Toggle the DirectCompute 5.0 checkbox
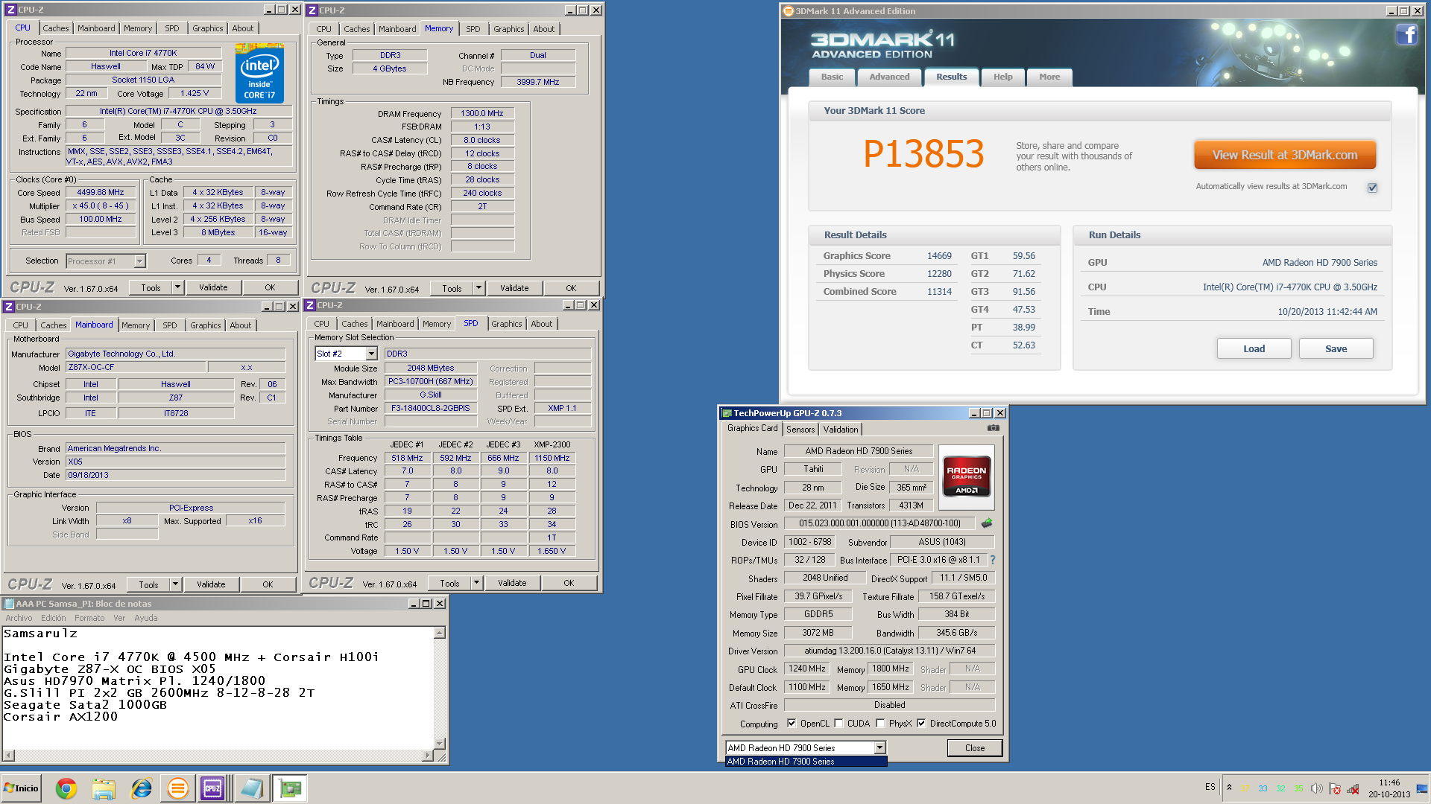Image resolution: width=1431 pixels, height=804 pixels. tap(921, 723)
